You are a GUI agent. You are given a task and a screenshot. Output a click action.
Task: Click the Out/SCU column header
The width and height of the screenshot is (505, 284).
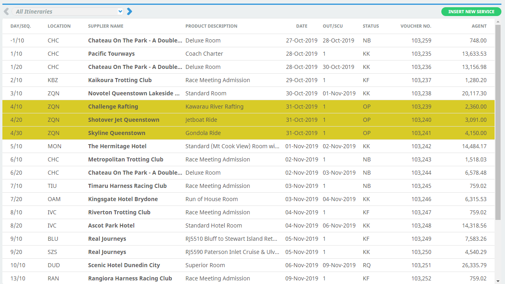click(333, 26)
